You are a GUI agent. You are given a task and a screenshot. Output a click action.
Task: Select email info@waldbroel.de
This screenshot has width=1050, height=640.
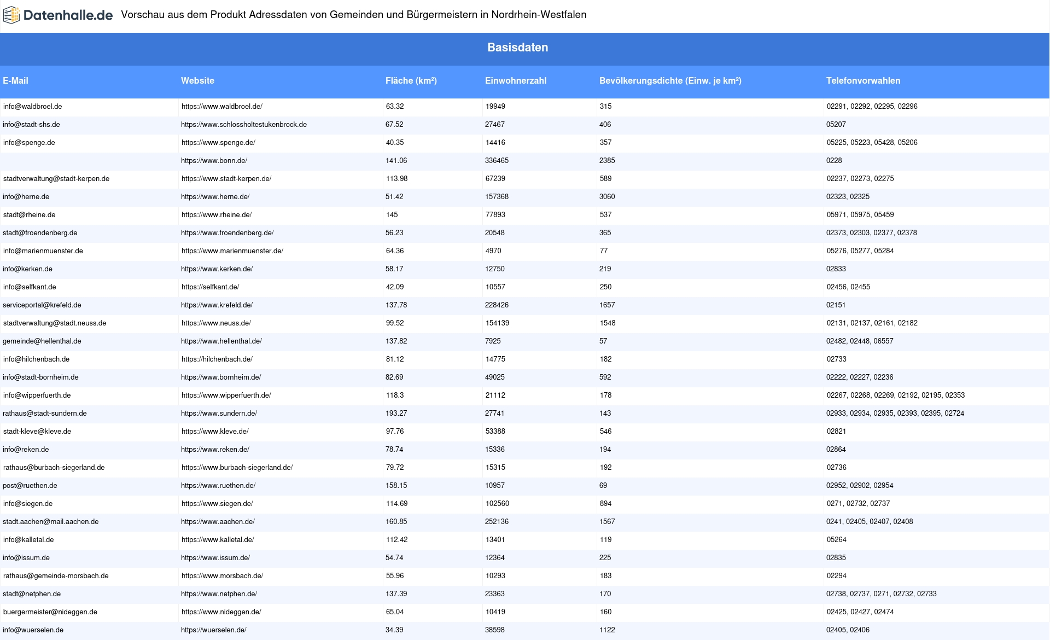33,107
